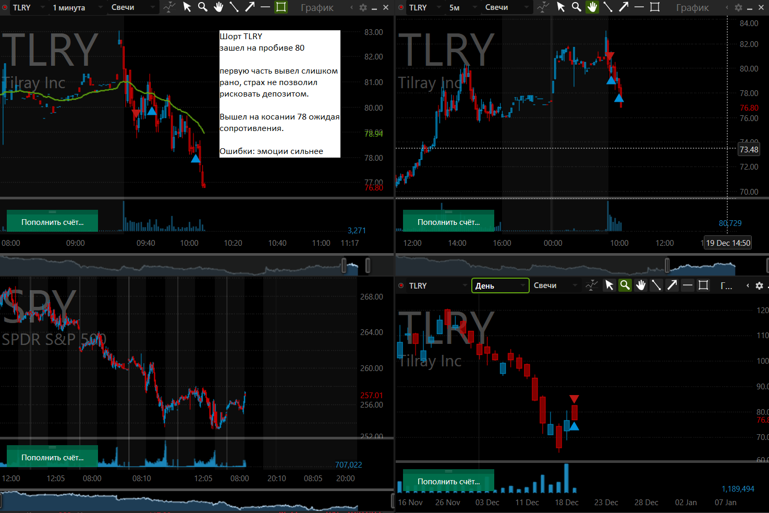Image resolution: width=769 pixels, height=513 pixels.
Task: Choose the arrow tool in the daily chart
Action: [672, 285]
